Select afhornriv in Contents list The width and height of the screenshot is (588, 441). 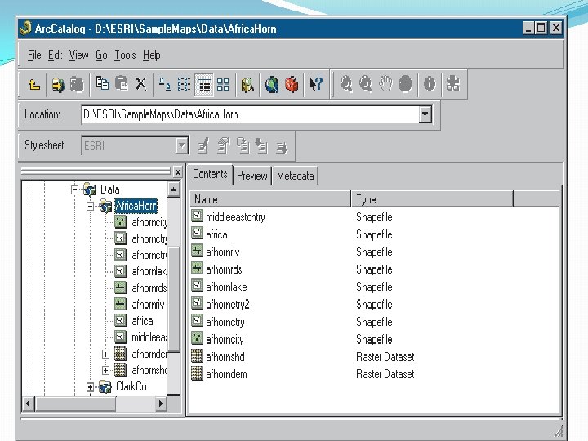(223, 252)
